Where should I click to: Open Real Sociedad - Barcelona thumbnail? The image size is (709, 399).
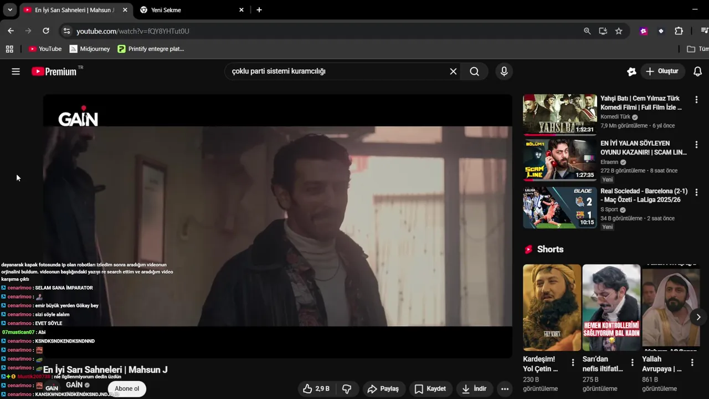tap(560, 207)
